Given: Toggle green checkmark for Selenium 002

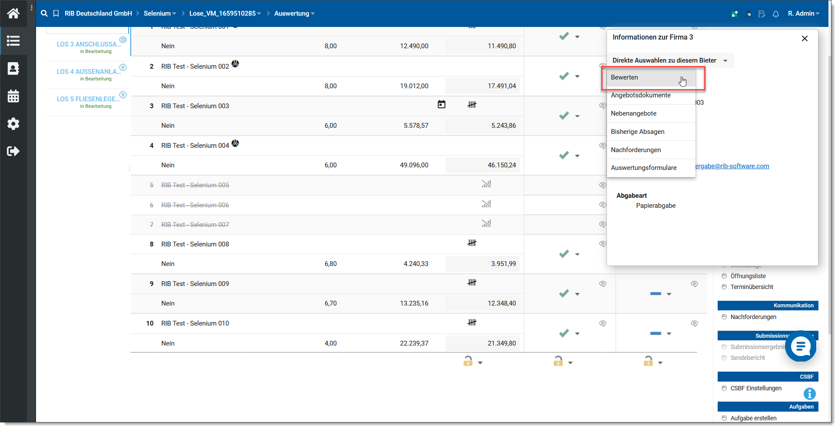Looking at the screenshot, I should click(564, 76).
